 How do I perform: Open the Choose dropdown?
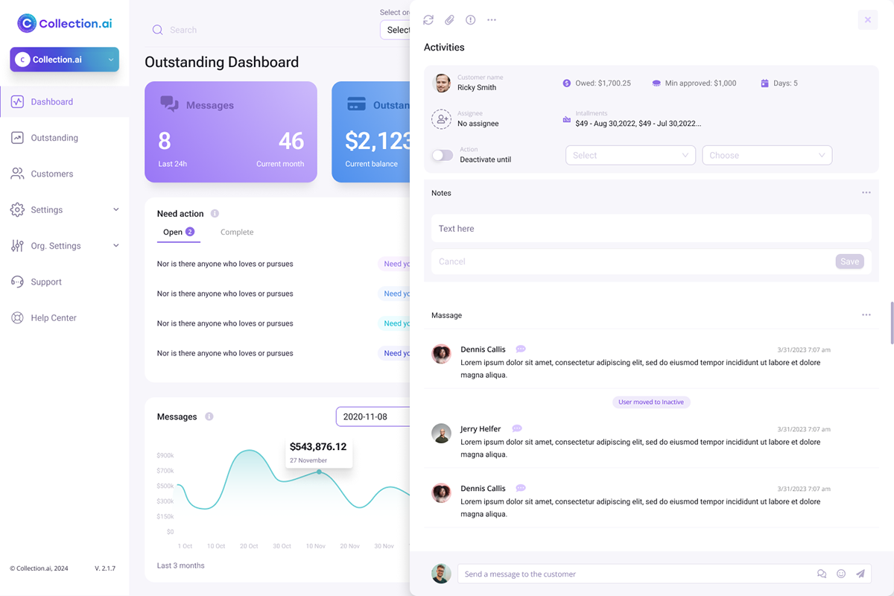coord(767,155)
